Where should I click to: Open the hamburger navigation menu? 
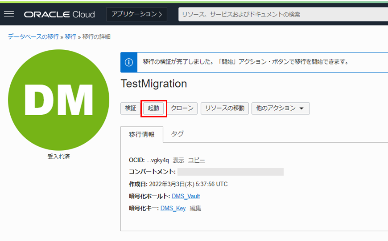tap(9, 14)
